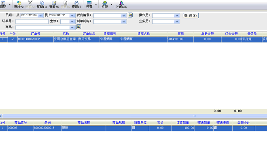Click the 日期 column header in order grid
The height and width of the screenshot is (154, 267).
(180, 34)
